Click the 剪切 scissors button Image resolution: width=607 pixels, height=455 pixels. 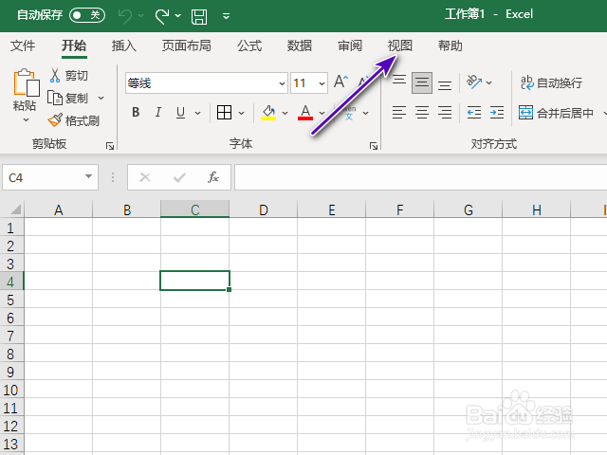(x=69, y=75)
